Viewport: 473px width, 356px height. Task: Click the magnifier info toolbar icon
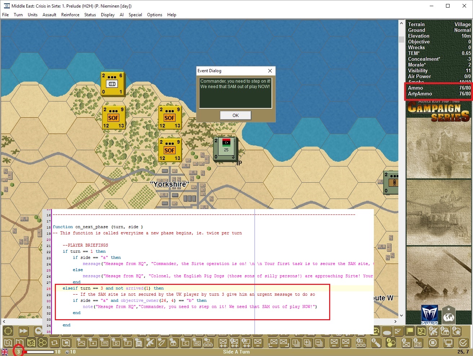pos(376,342)
